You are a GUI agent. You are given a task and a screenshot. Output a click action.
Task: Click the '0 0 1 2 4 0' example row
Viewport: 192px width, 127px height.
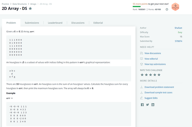pos(18,121)
